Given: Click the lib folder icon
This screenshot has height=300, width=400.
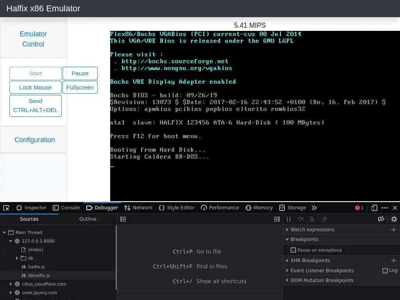Looking at the screenshot, I should (23, 259).
